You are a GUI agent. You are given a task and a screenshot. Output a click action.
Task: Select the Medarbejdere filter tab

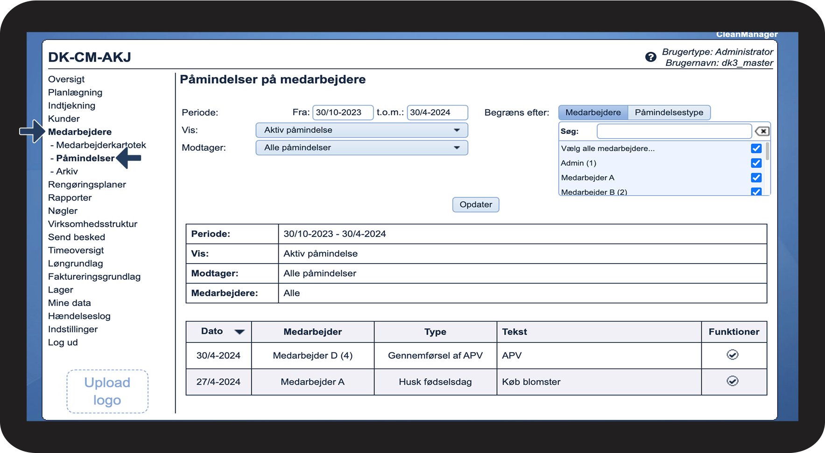click(593, 112)
